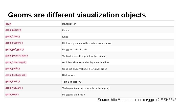Click the Description column header

point(69,24)
